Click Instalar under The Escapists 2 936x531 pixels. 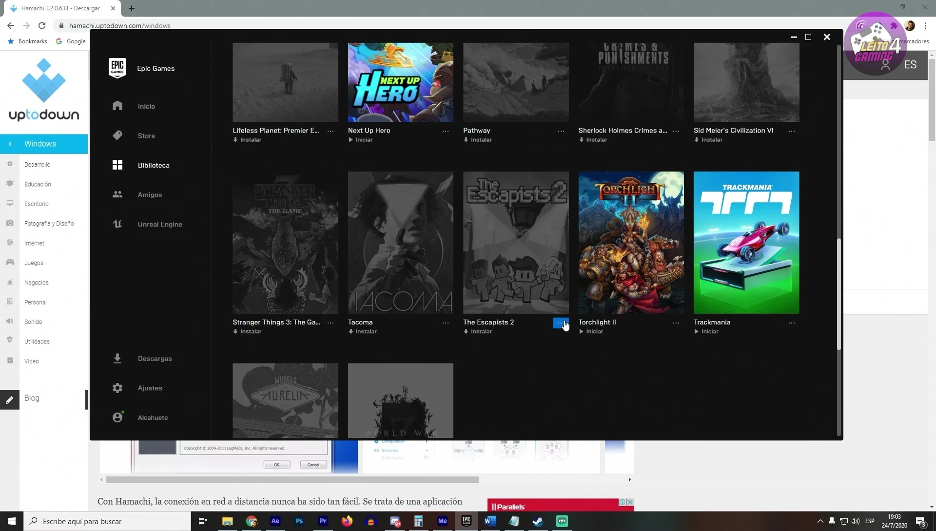click(x=477, y=332)
